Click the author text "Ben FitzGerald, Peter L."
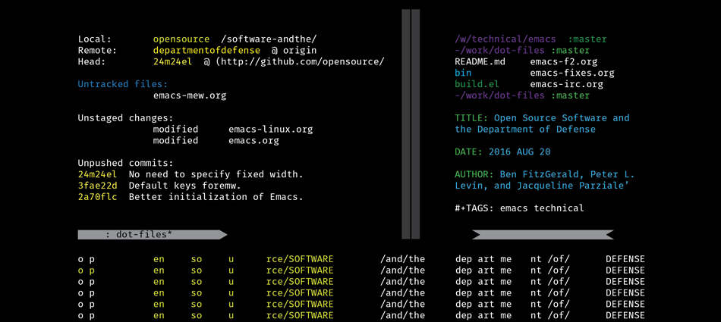 click(567, 175)
